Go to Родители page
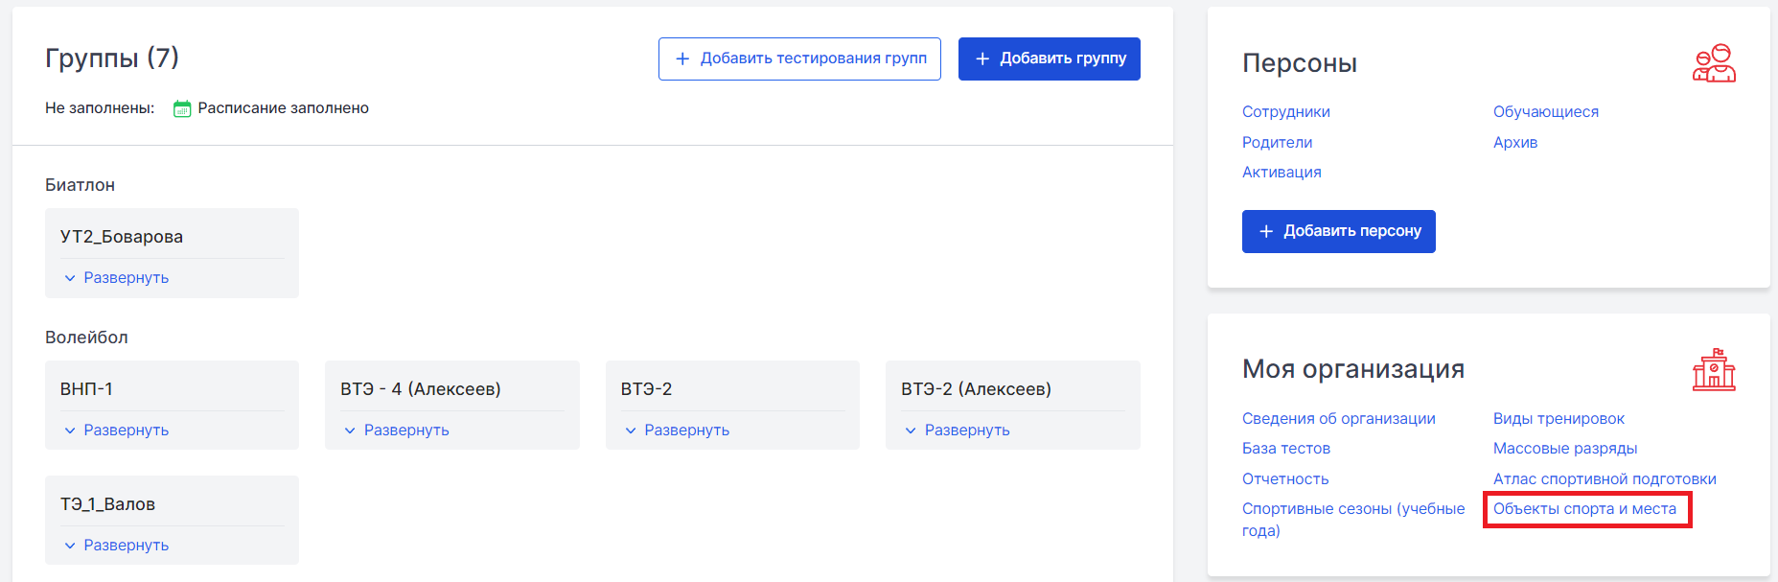This screenshot has width=1778, height=582. [x=1277, y=143]
